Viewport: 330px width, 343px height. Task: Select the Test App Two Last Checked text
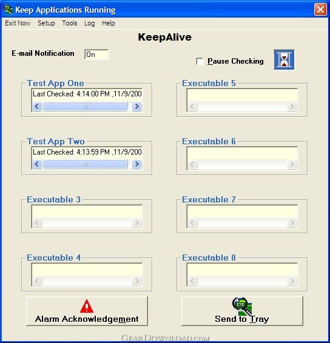(87, 152)
